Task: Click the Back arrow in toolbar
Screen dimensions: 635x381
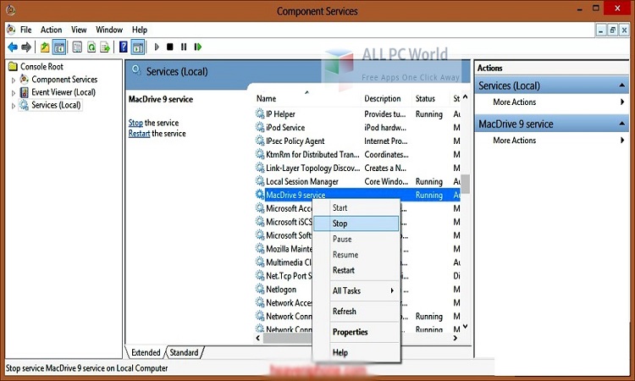Action: point(12,47)
